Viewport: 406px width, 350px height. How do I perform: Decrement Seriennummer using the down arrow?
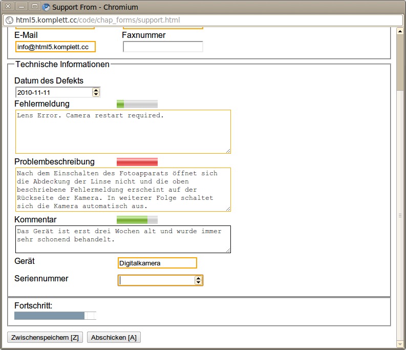tap(199, 283)
